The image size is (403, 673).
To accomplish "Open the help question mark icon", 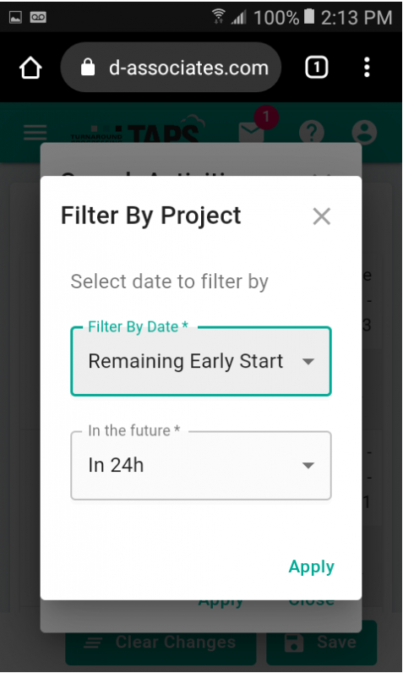I will [x=312, y=132].
